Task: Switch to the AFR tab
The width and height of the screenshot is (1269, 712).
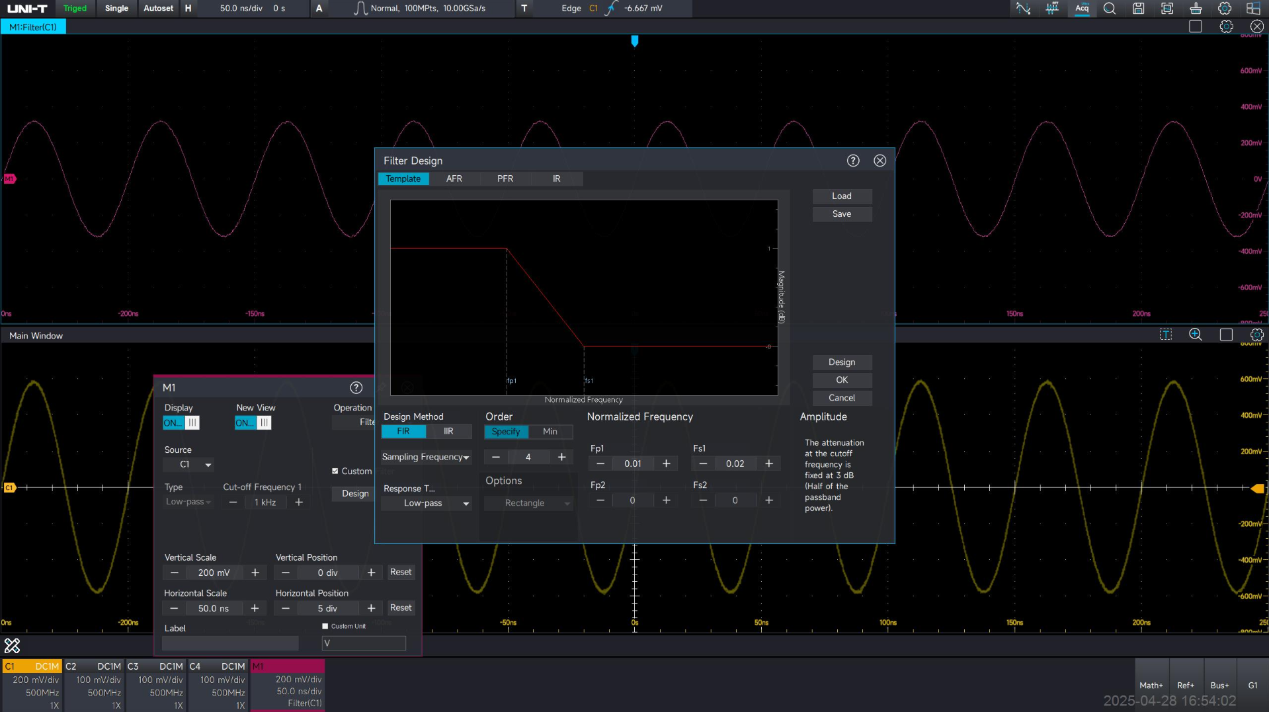Action: (454, 178)
